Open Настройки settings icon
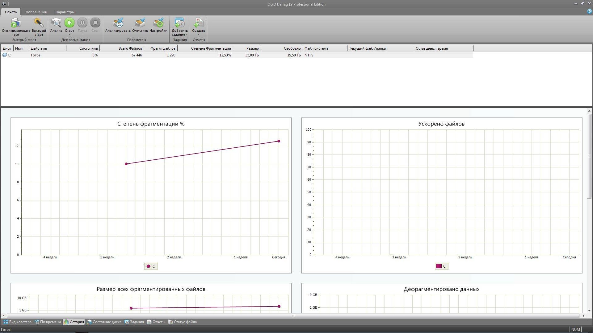Image resolution: width=593 pixels, height=333 pixels. pyautogui.click(x=158, y=23)
